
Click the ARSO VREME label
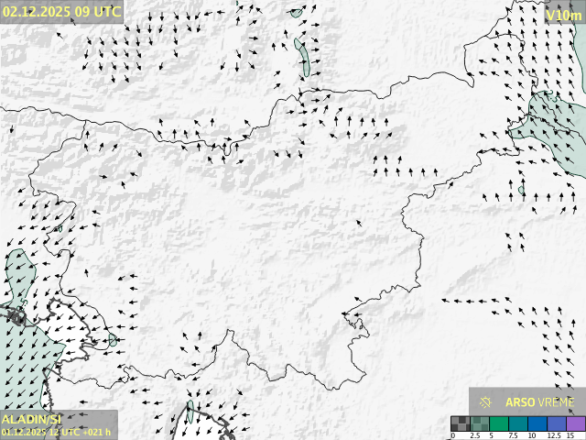(540, 401)
